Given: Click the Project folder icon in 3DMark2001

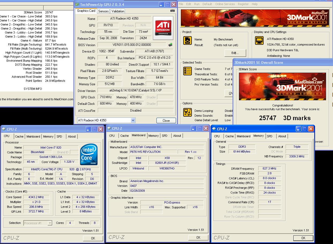Looking at the screenshot, I should pos(188,40).
